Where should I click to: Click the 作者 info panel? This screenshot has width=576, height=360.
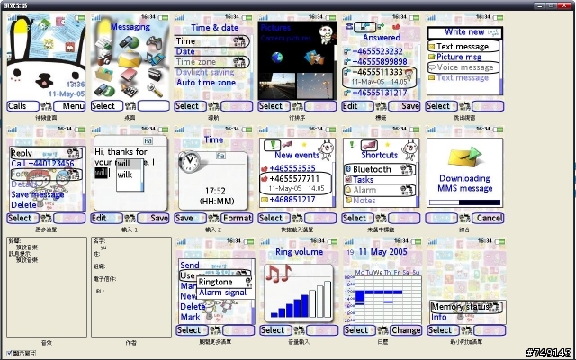coord(131,287)
